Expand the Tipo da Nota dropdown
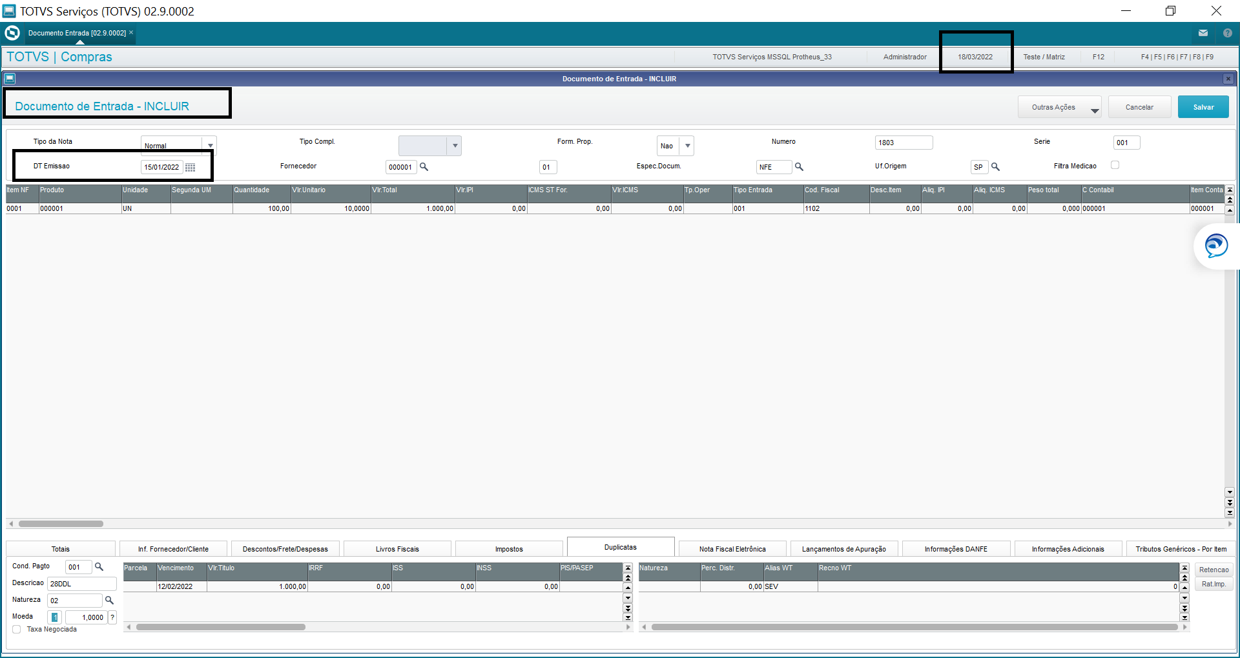Viewport: 1240px width, 658px height. click(210, 146)
